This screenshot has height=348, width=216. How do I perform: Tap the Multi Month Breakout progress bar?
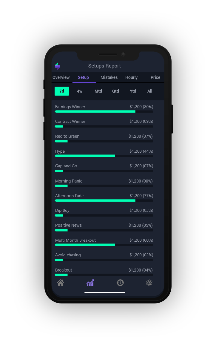[x=104, y=245]
